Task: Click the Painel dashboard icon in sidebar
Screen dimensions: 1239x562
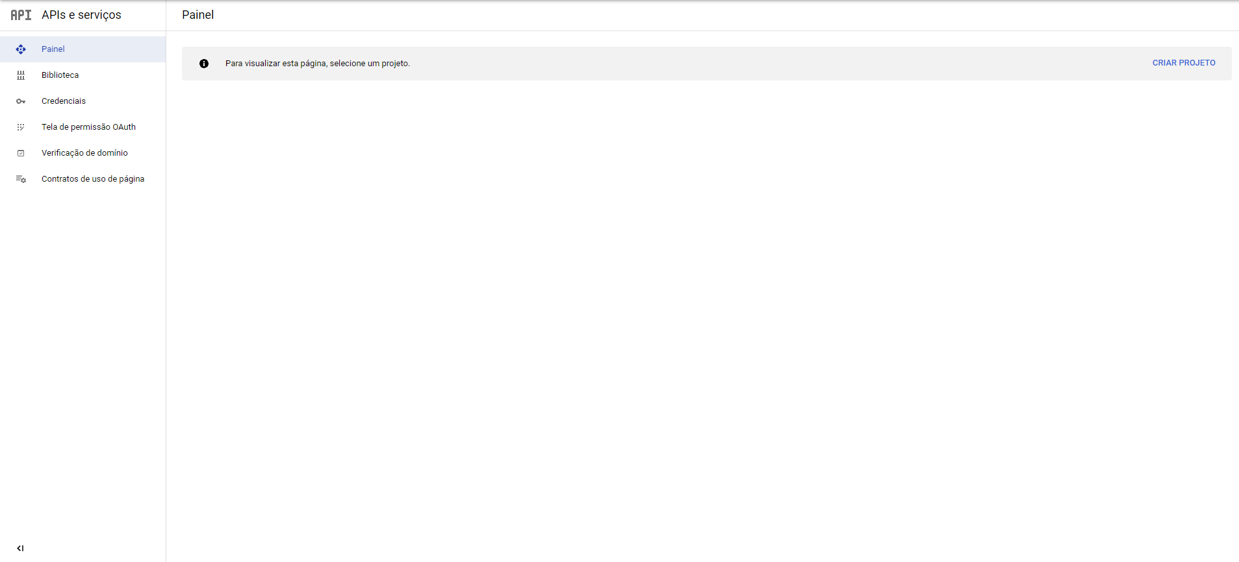Action: 21,49
